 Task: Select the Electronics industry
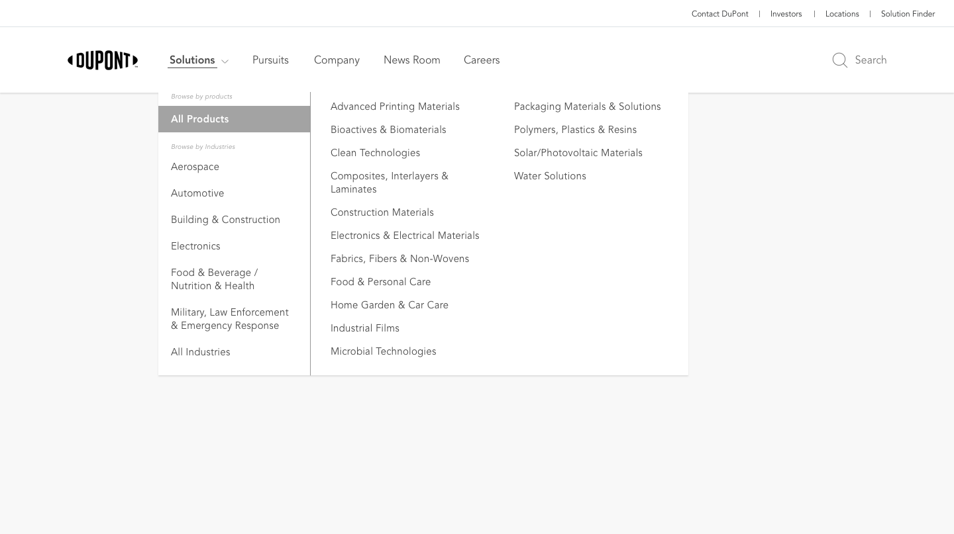195,246
